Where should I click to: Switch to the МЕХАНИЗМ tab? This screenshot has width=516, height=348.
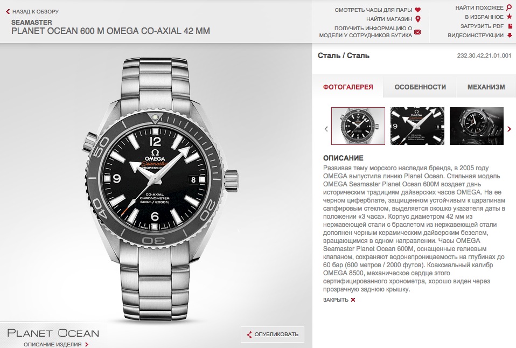tap(486, 87)
